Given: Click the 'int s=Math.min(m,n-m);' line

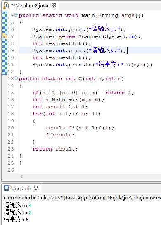Looking at the screenshot, I should (x=69, y=100).
